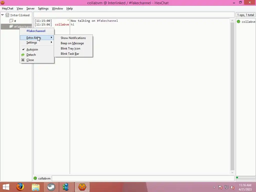Viewport: 256px width, 192px height.
Task: Click the channel topic field
Action: [x=134, y=15]
